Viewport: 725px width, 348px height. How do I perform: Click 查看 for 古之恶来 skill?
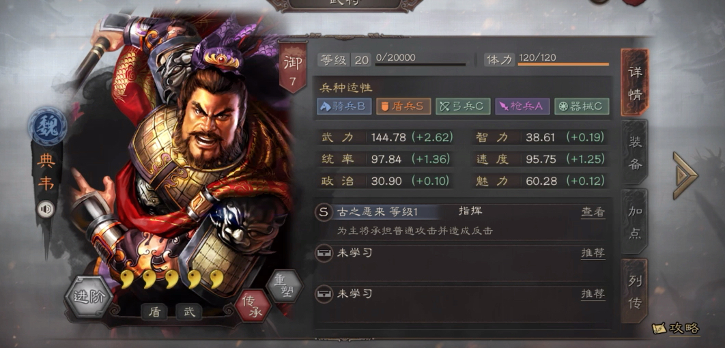pos(593,212)
